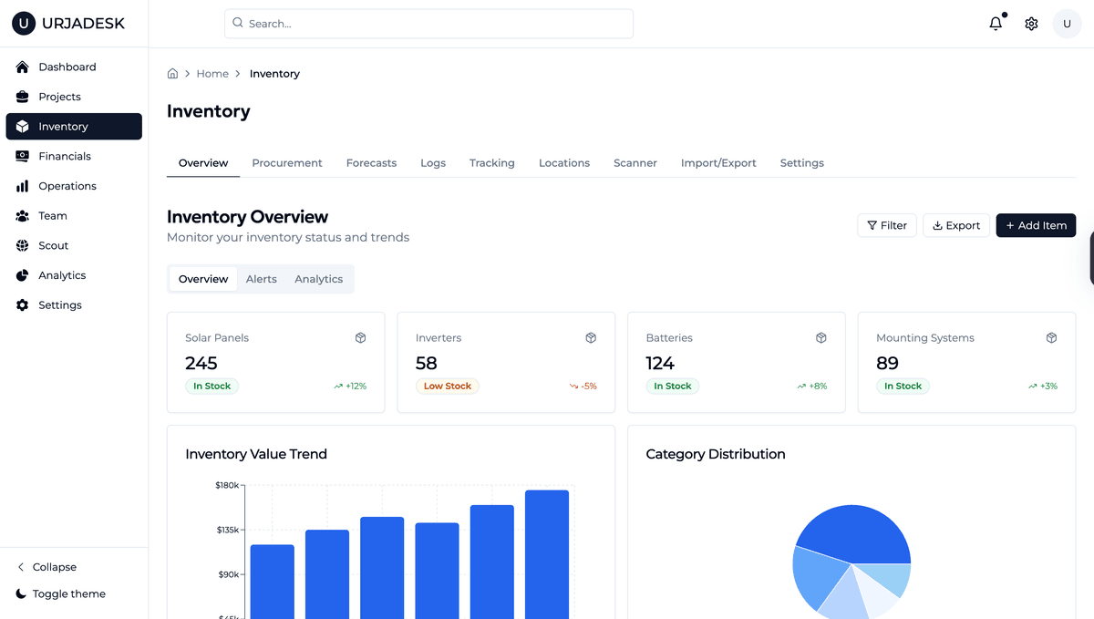
Task: Open the Dashboard section from the sidebar
Action: click(x=67, y=67)
